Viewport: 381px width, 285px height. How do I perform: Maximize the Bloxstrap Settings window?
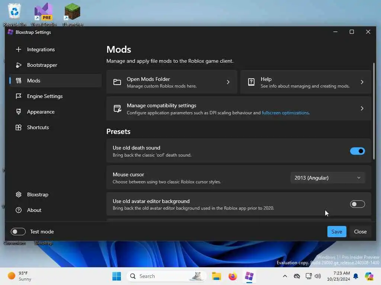(x=352, y=32)
